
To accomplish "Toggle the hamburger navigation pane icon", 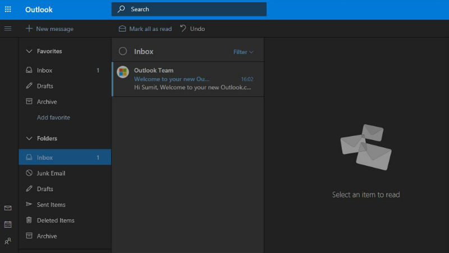I will (8, 29).
